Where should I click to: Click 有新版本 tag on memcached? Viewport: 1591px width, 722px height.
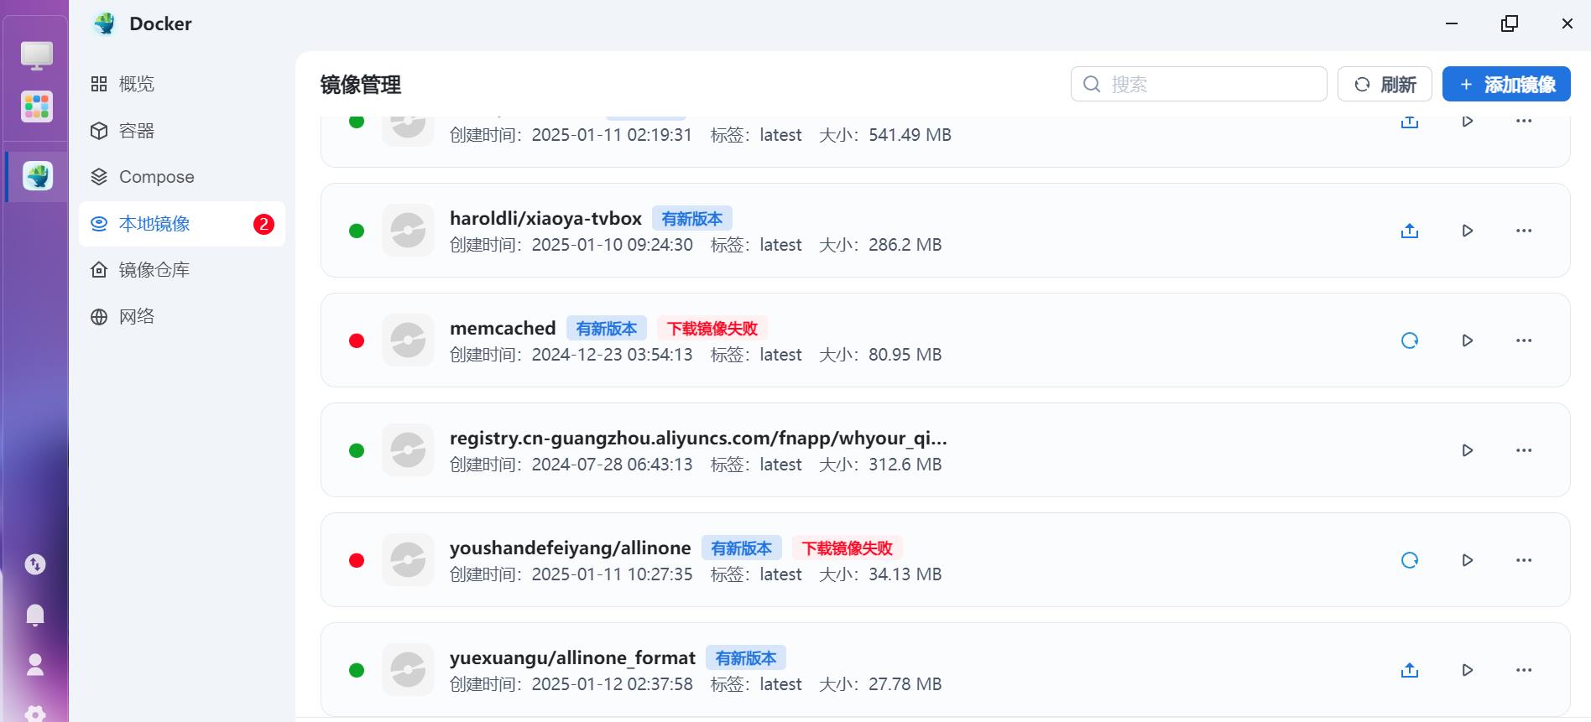tap(607, 329)
